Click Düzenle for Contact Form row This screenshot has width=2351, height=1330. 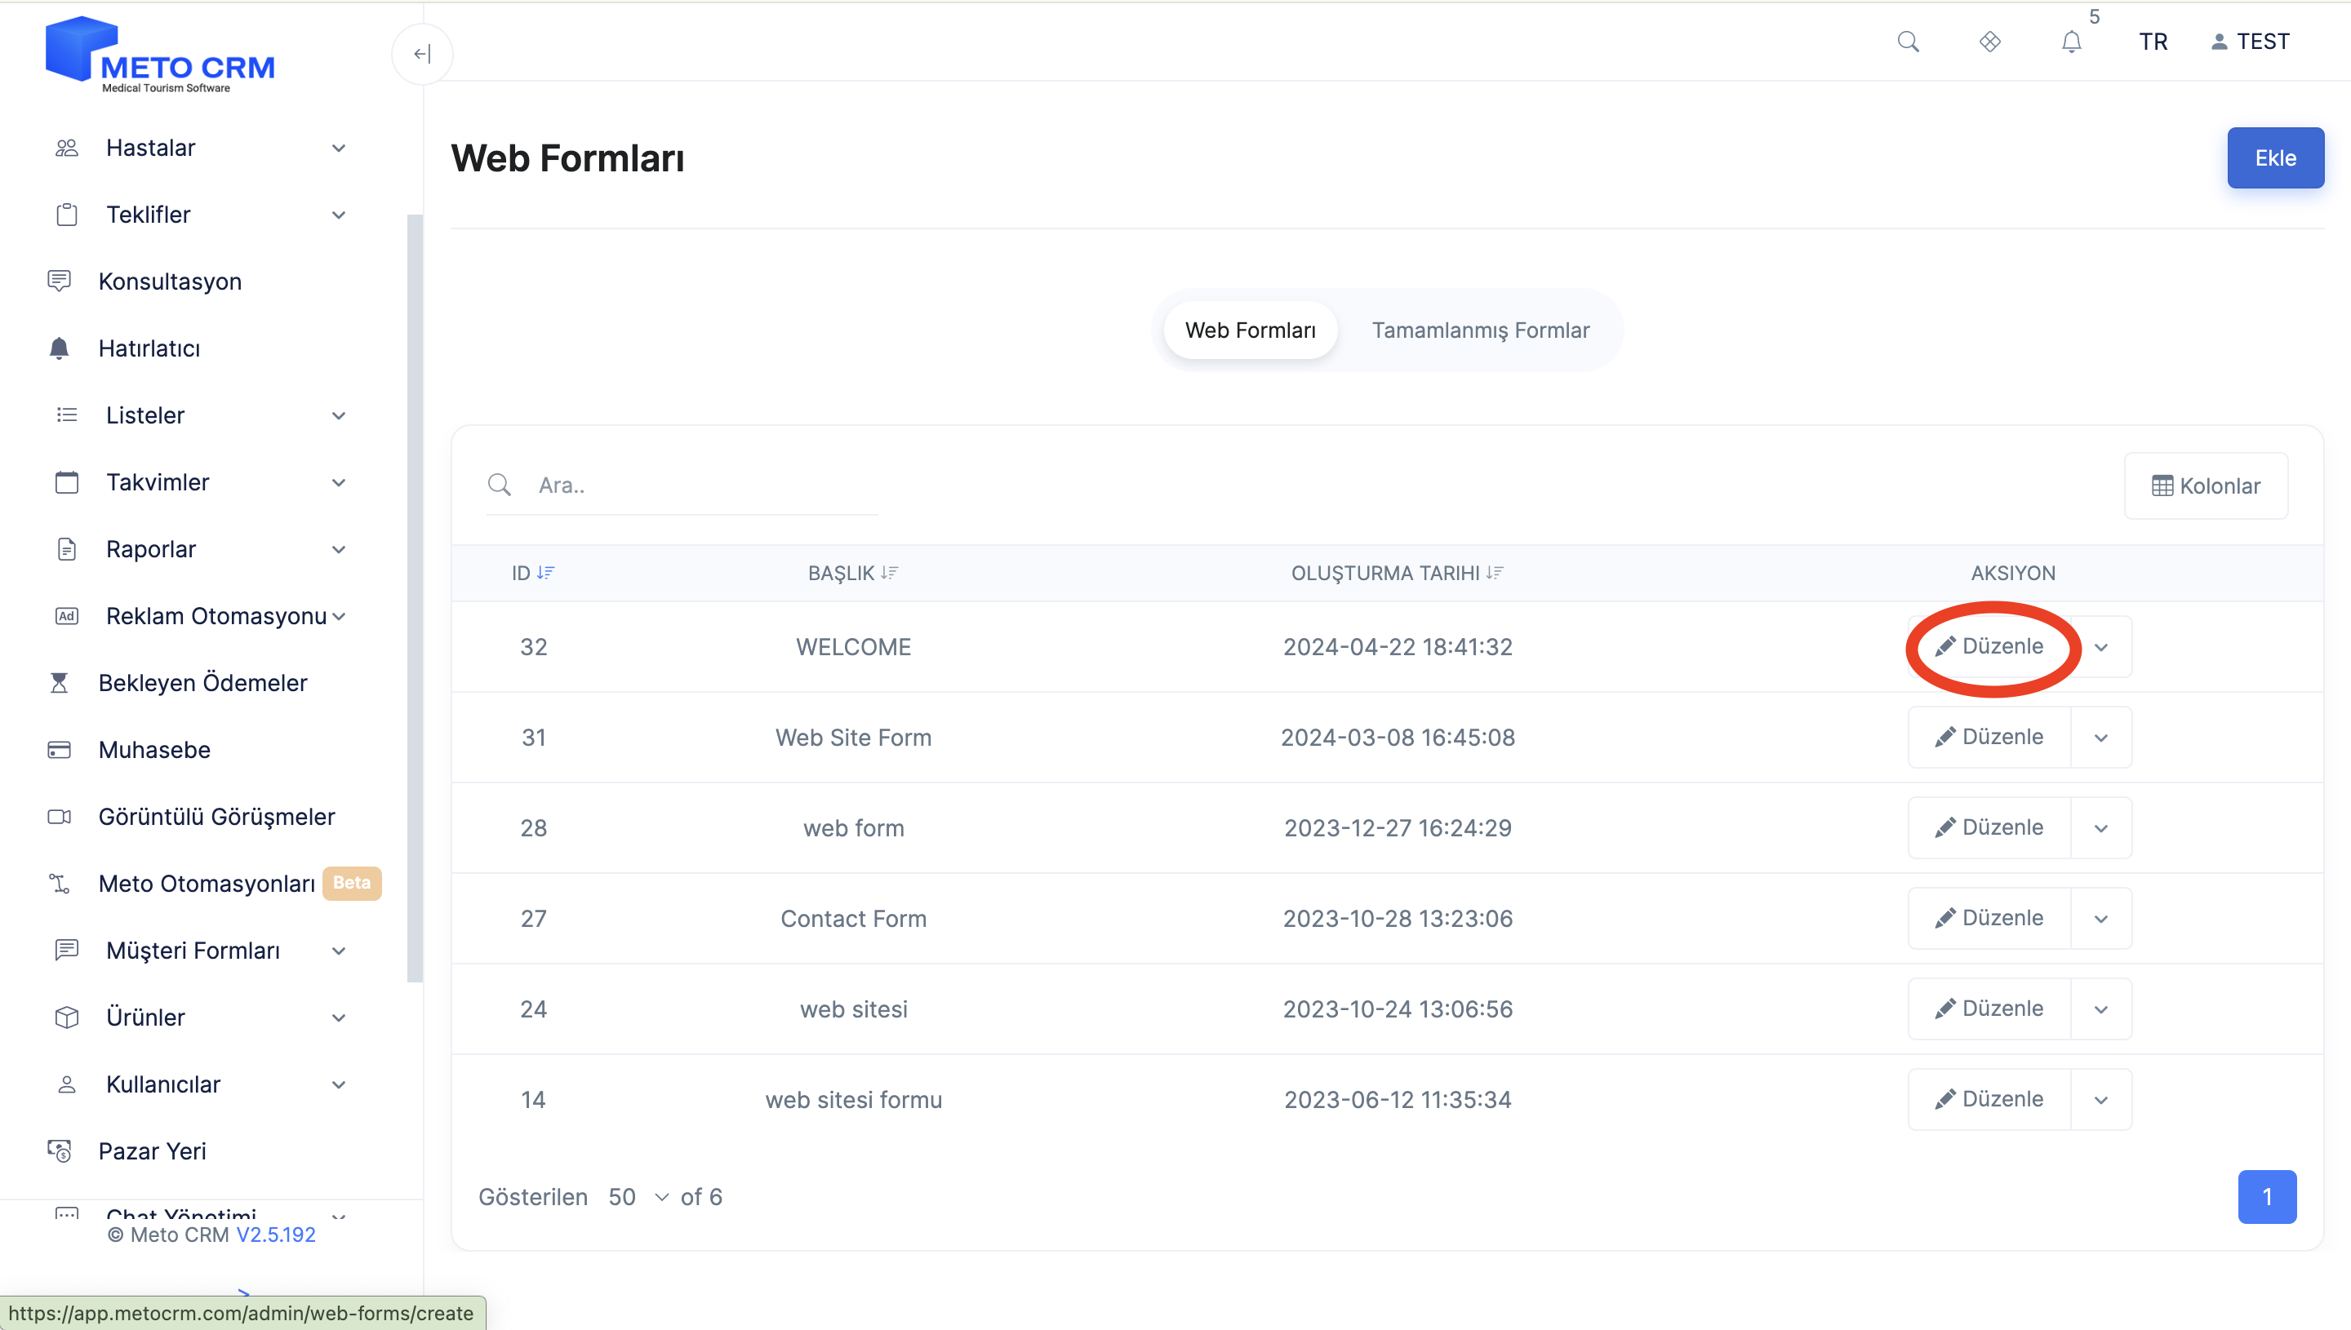(x=1989, y=918)
